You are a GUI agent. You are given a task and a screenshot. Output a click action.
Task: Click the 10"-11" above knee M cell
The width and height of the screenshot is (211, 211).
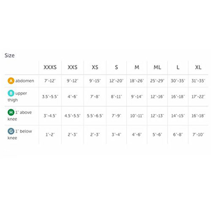click(137, 116)
